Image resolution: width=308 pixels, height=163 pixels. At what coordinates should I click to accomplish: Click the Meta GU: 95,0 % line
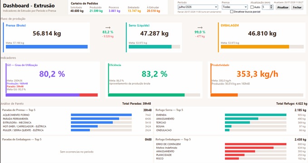click(16, 89)
